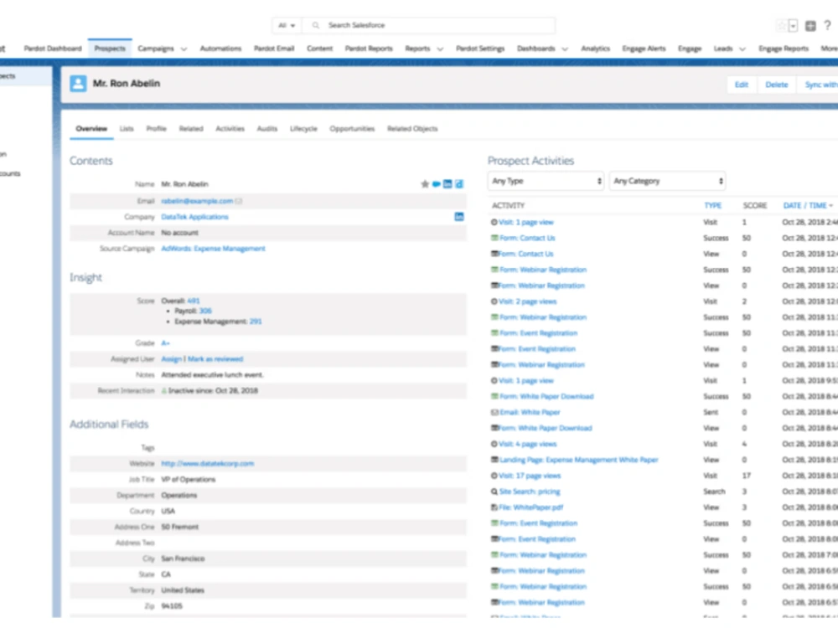Click the favorites list dropdown arrow in header
This screenshot has height=628, width=838.
point(793,26)
